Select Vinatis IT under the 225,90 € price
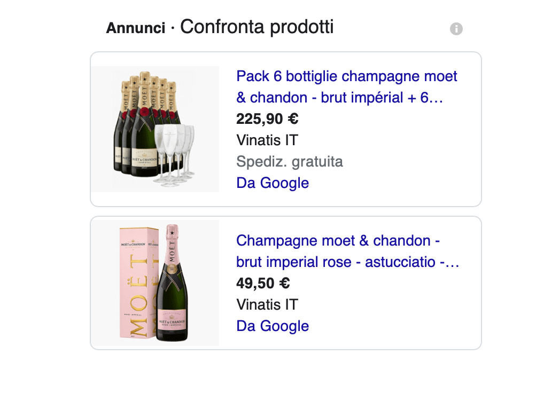 [267, 140]
